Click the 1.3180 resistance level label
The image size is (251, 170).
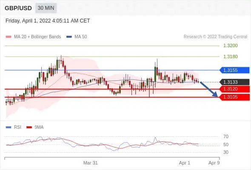(x=230, y=57)
